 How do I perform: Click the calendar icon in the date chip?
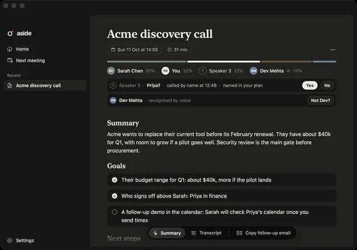pyautogui.click(x=113, y=50)
